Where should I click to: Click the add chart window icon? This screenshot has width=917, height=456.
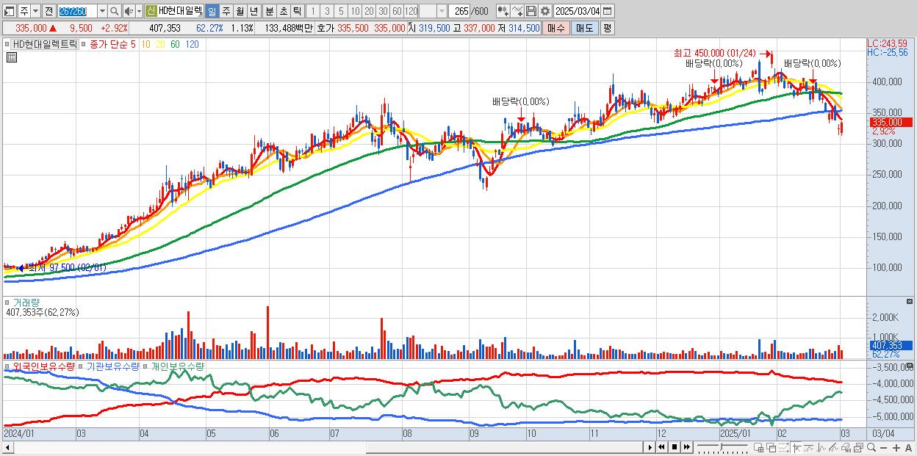click(758, 448)
